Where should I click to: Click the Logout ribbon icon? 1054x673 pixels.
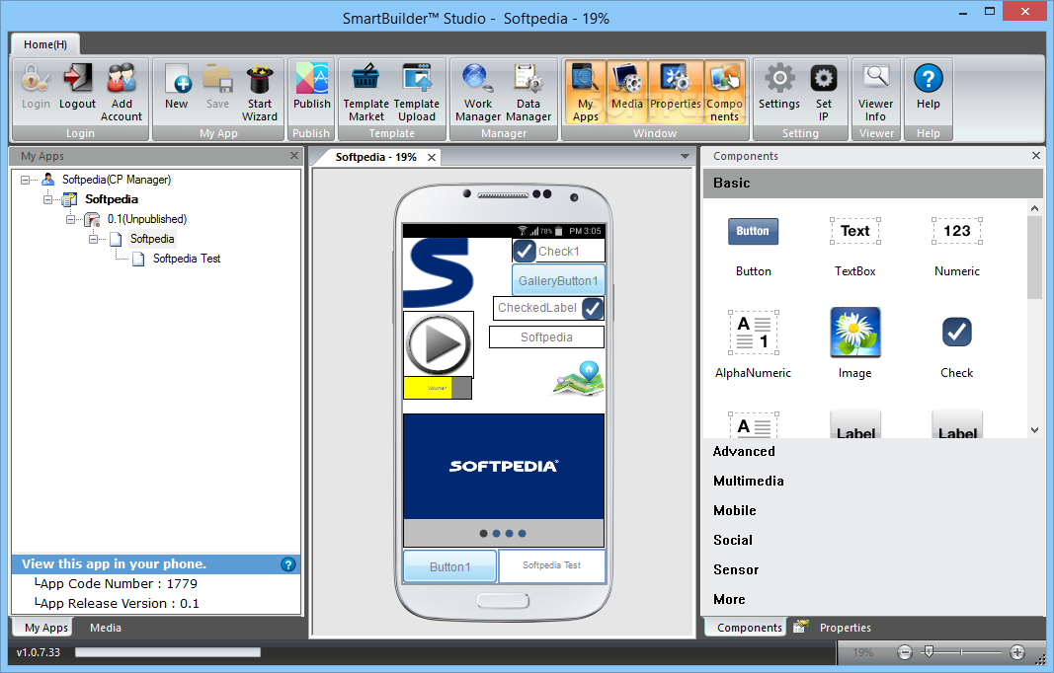pos(77,86)
